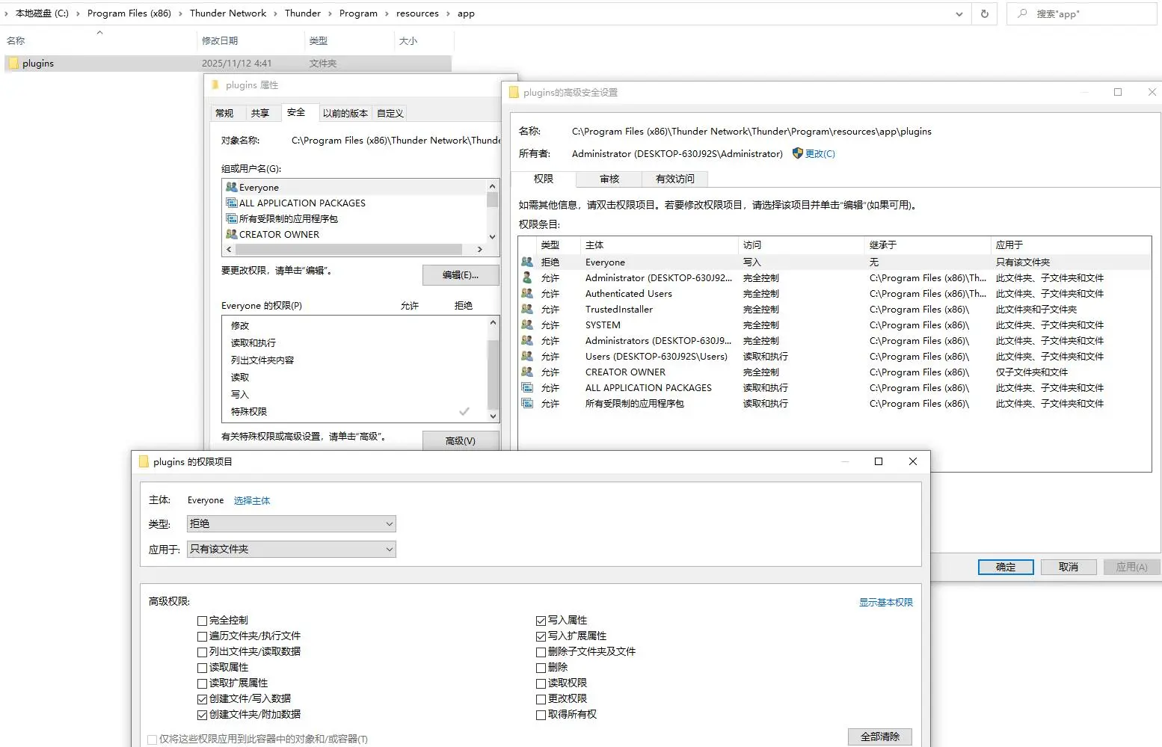Click the user group icon on the Everyone deny row
The width and height of the screenshot is (1162, 747).
(527, 262)
